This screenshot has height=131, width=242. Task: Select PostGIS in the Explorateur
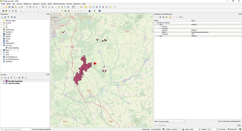(8, 34)
